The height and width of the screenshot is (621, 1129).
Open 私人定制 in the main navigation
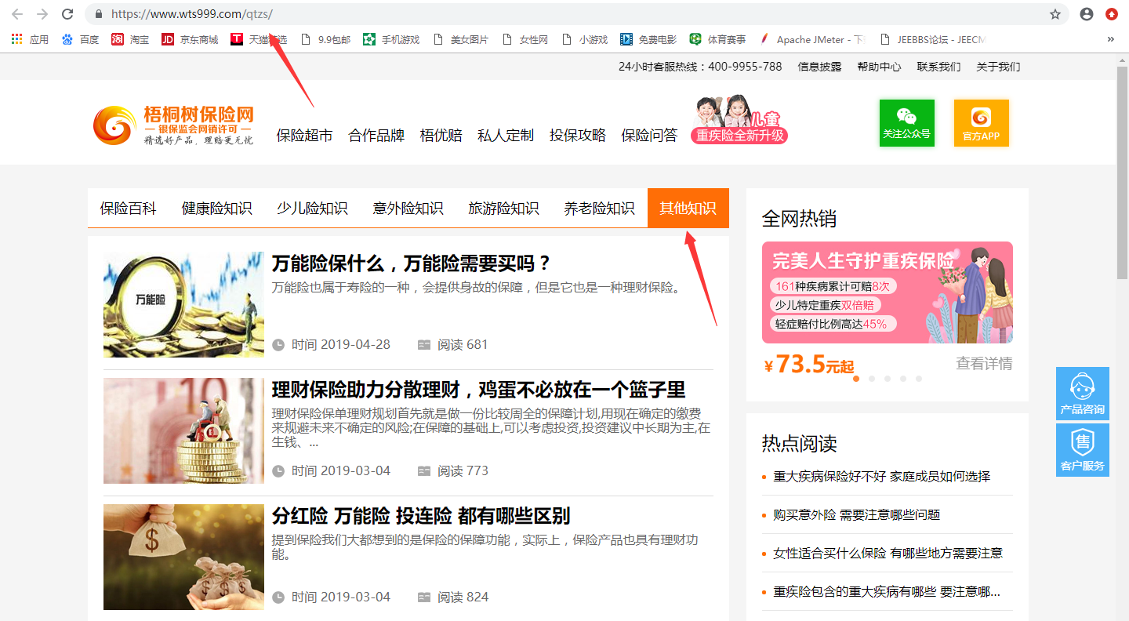[506, 136]
